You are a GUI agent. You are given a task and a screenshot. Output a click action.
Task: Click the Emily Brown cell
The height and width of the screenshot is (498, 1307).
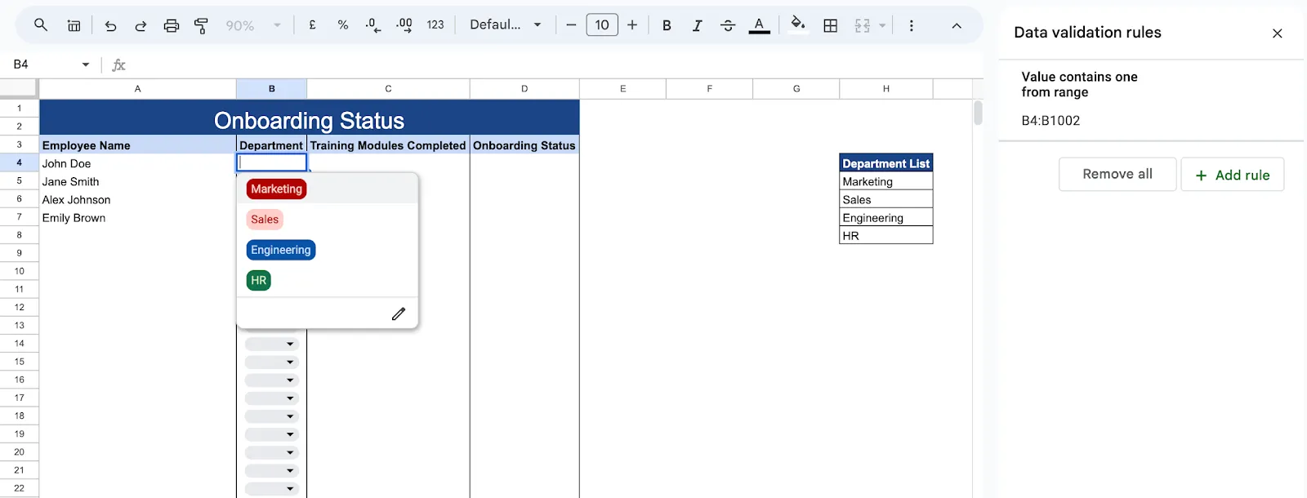tap(138, 217)
